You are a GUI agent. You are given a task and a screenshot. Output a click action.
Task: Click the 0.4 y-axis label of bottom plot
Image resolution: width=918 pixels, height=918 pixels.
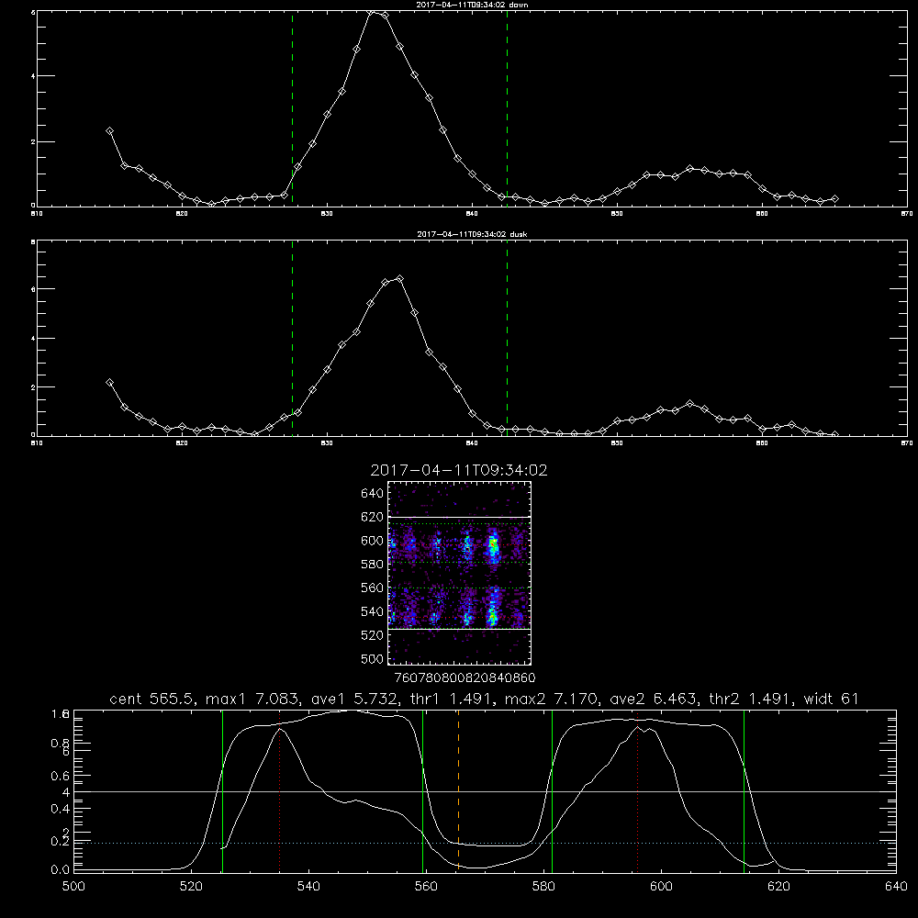click(61, 809)
